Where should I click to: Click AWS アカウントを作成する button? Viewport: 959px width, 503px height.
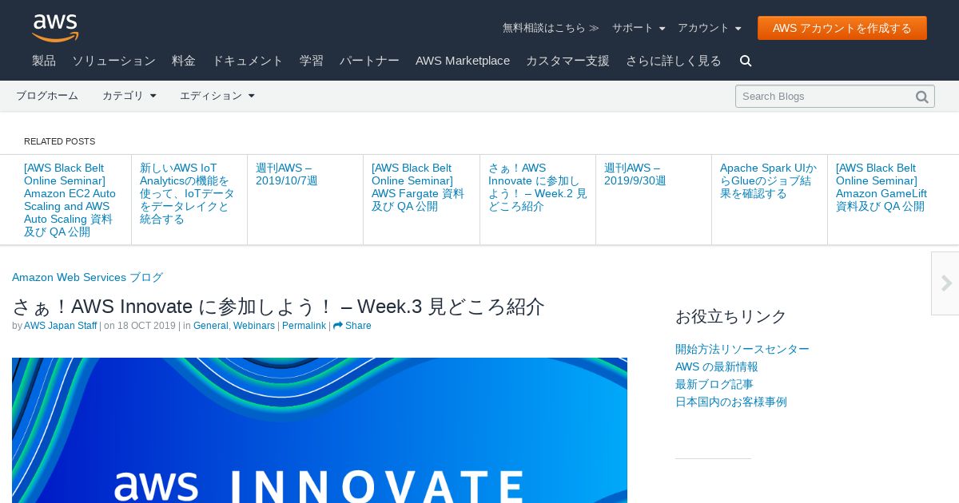[x=842, y=28]
